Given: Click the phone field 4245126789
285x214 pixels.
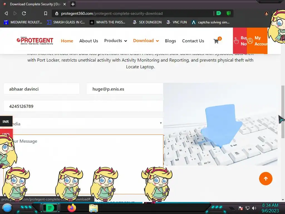Looking at the screenshot, I should [83, 106].
